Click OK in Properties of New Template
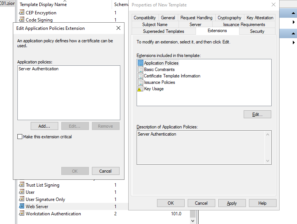Viewport: 297px width, 224px height. click(171, 203)
